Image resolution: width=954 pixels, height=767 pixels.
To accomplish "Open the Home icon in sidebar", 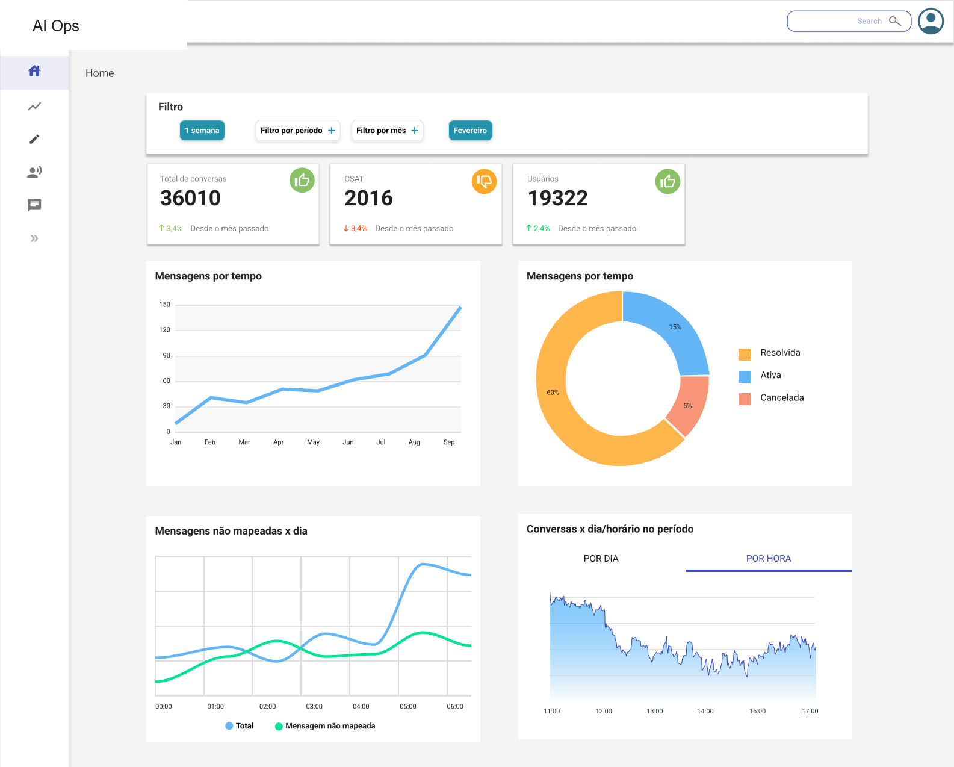I will pyautogui.click(x=34, y=71).
